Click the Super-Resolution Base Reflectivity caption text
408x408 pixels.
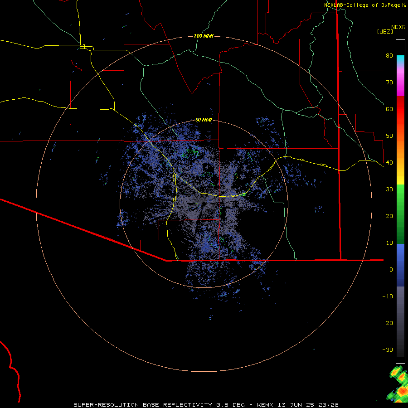click(143, 405)
